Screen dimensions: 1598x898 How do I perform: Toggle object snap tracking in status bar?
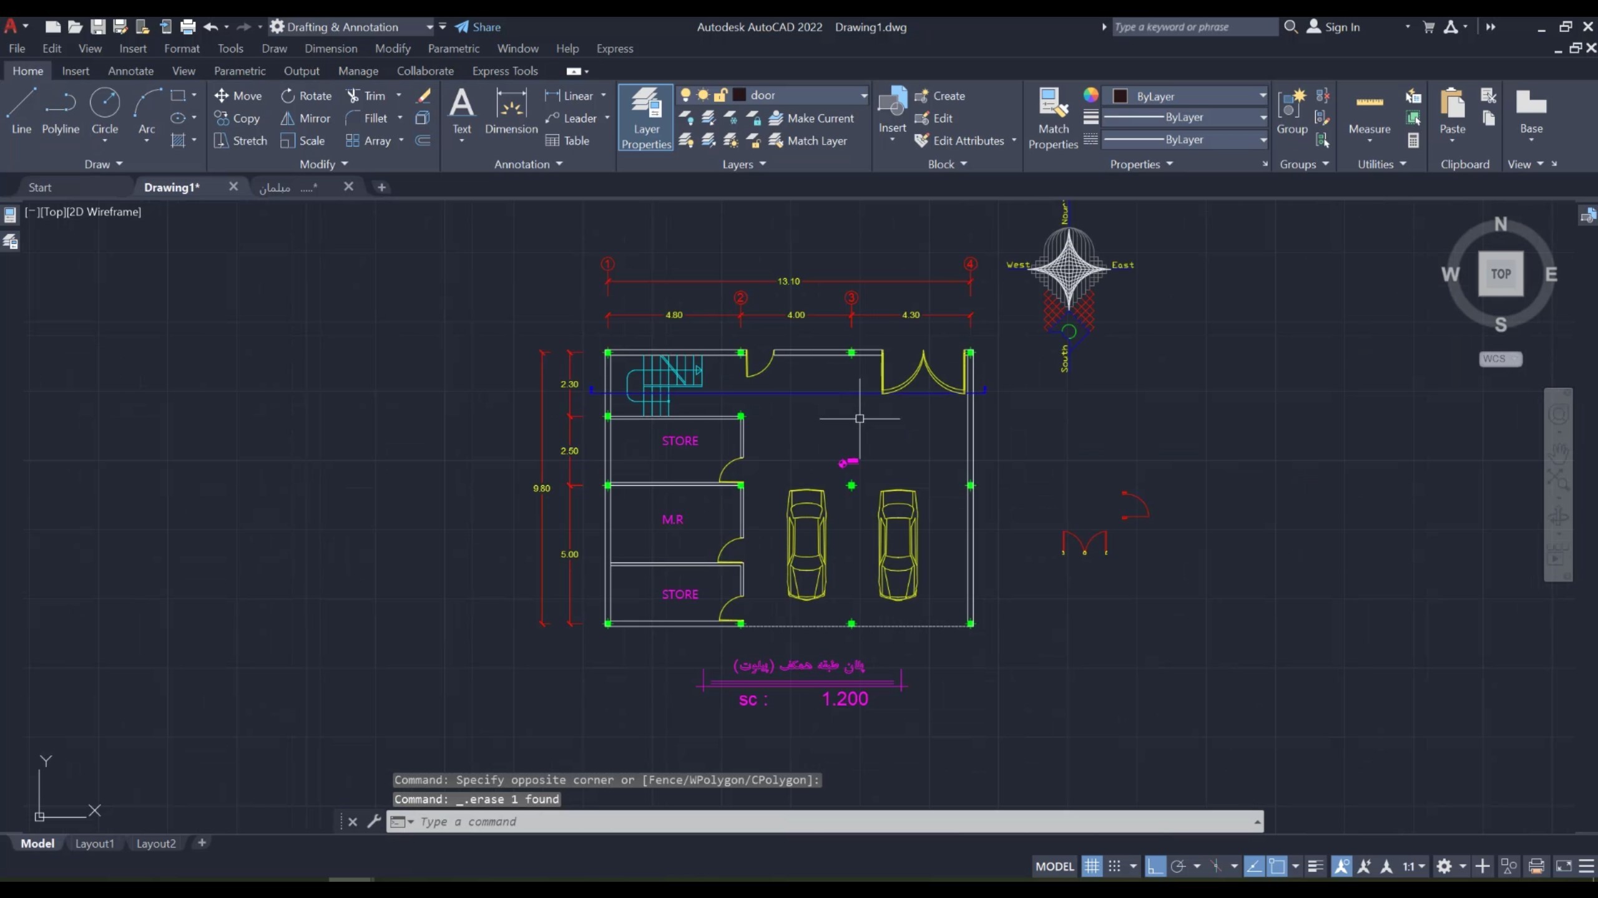coord(1254,866)
